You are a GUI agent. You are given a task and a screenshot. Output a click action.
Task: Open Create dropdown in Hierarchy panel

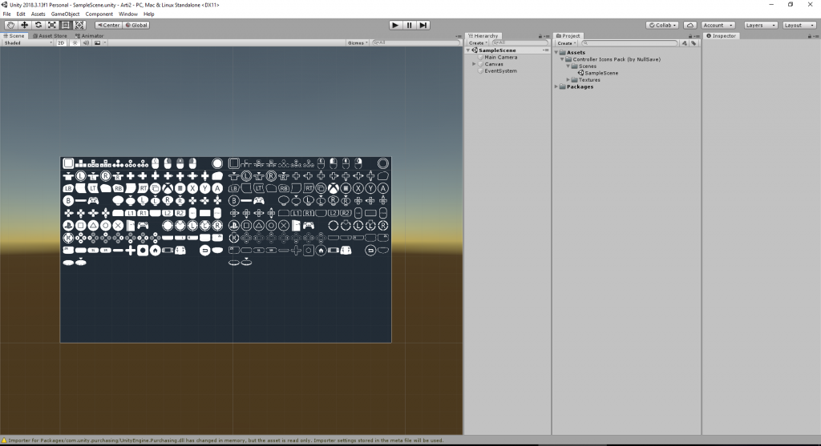pyautogui.click(x=478, y=43)
